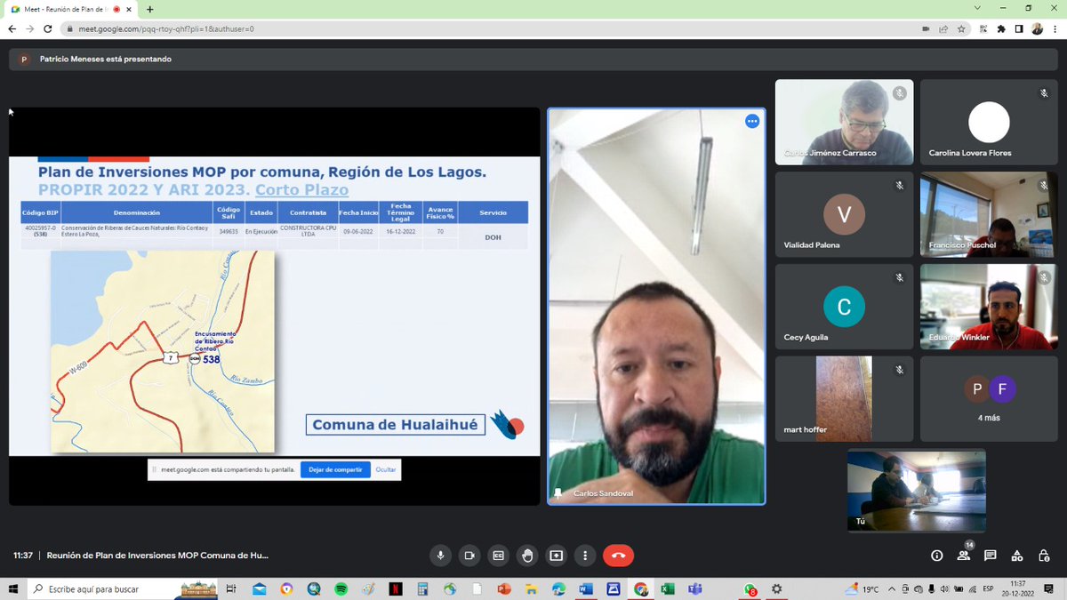1067x600 pixels.
Task: Click your own 'Tú' video tile
Action: (x=916, y=491)
